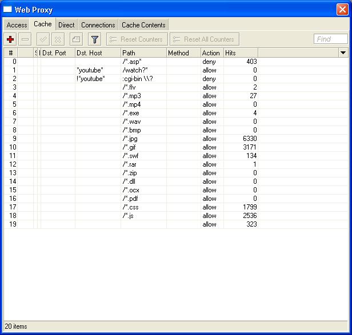Click the 1799 hits value

point(250,207)
